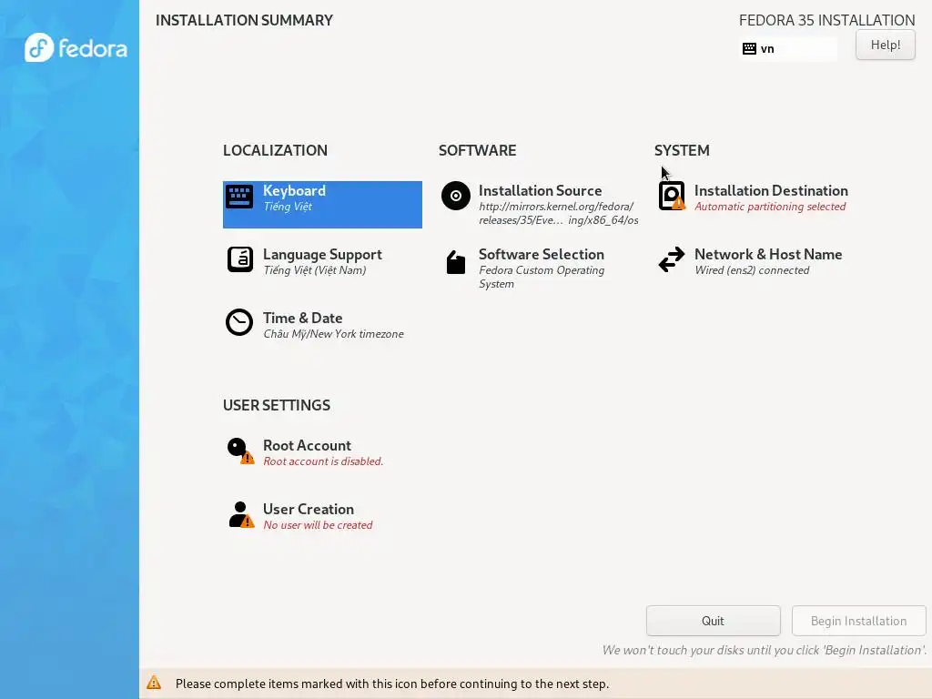
Task: Click the vn keyboard layout indicator
Action: tap(788, 49)
